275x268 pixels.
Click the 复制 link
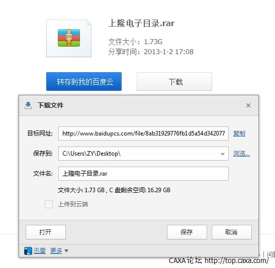pyautogui.click(x=239, y=133)
